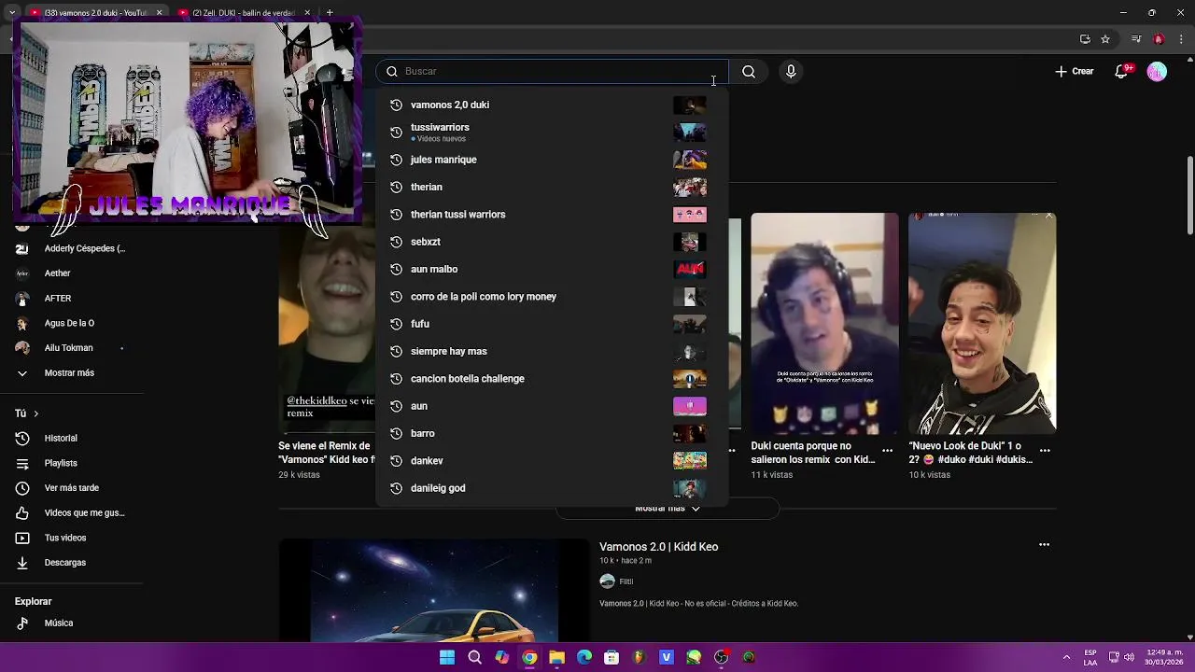Open Nuevo Look de Duki short
Image resolution: width=1195 pixels, height=672 pixels.
(982, 324)
